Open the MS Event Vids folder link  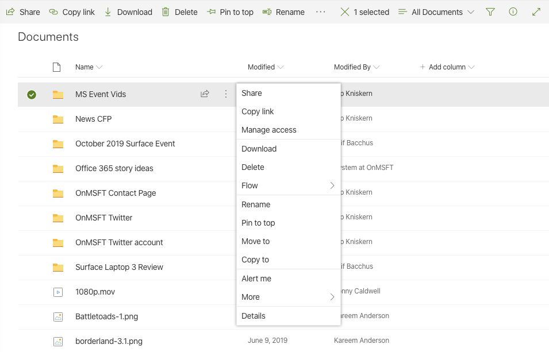tap(101, 95)
